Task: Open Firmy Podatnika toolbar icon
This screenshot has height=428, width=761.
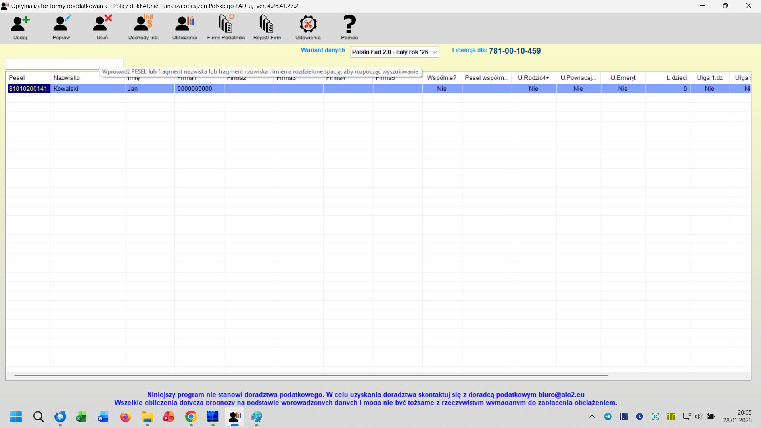Action: pos(226,27)
